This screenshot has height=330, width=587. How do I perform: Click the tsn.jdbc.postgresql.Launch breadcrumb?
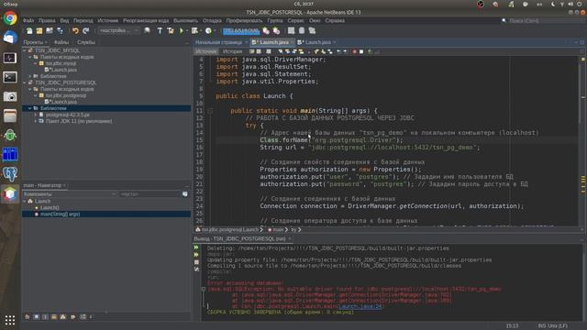point(230,229)
